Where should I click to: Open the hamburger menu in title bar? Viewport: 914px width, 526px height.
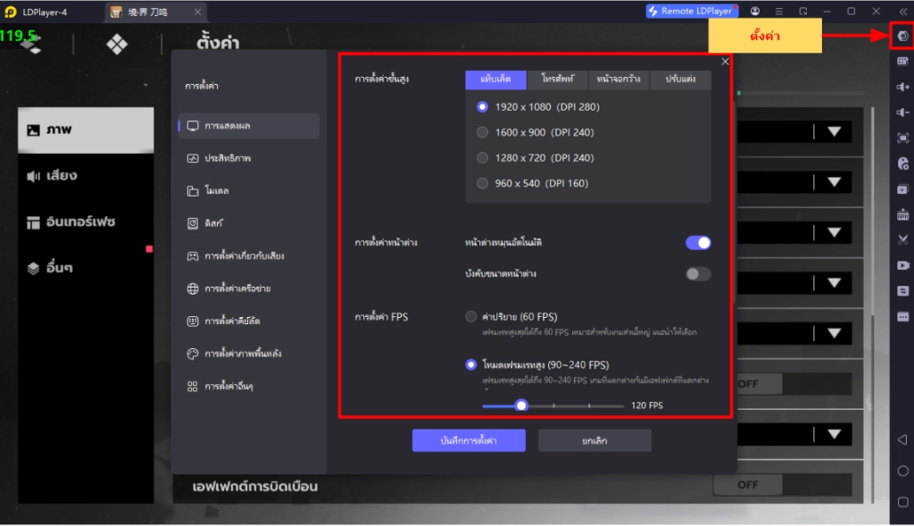click(x=779, y=12)
